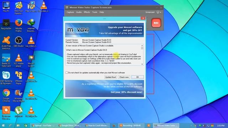Screen dimensions: 228x128
Task: Confirm the dialog with OK
Action: 138,77
